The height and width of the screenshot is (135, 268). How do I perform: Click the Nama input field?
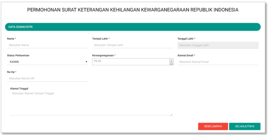[x=47, y=45]
